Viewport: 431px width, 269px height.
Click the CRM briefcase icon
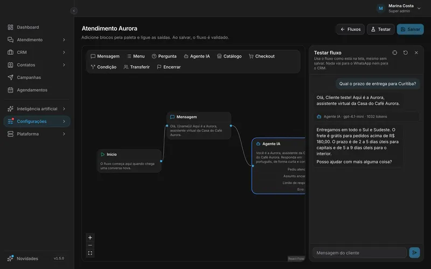[10, 52]
